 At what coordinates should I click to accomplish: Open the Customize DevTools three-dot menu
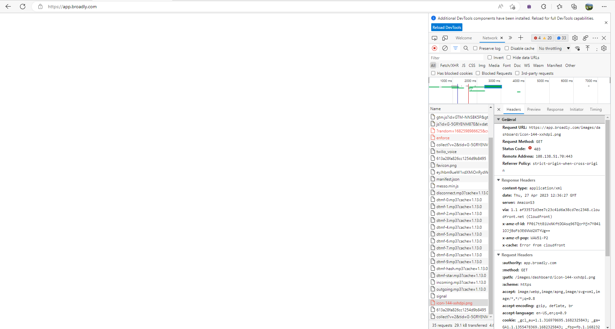pos(595,38)
